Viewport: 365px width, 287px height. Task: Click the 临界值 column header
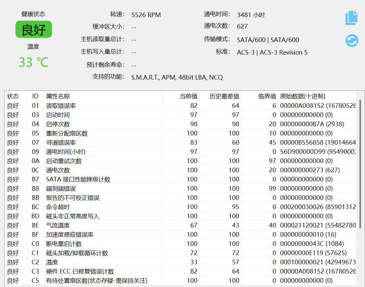coord(267,96)
